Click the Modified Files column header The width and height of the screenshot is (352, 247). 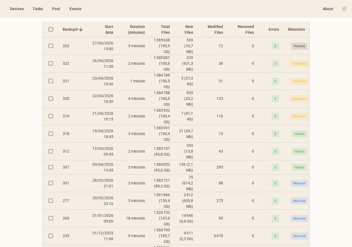215,29
